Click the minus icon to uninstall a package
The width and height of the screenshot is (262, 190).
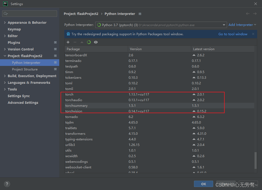(x=75, y=42)
